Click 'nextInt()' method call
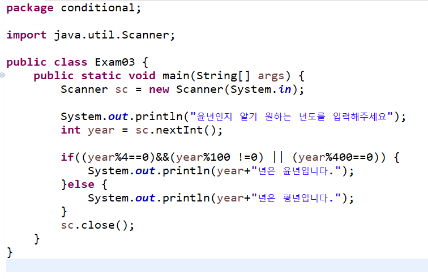The width and height of the screenshot is (428, 279). coord(186,130)
